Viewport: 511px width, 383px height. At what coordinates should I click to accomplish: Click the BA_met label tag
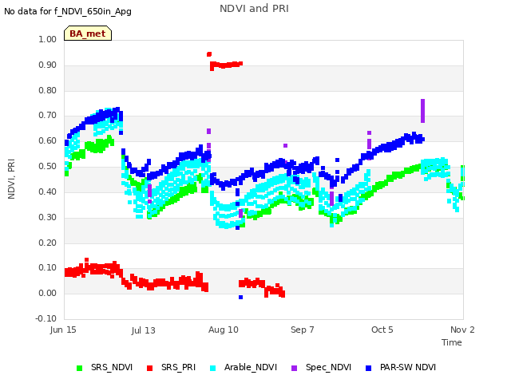88,34
